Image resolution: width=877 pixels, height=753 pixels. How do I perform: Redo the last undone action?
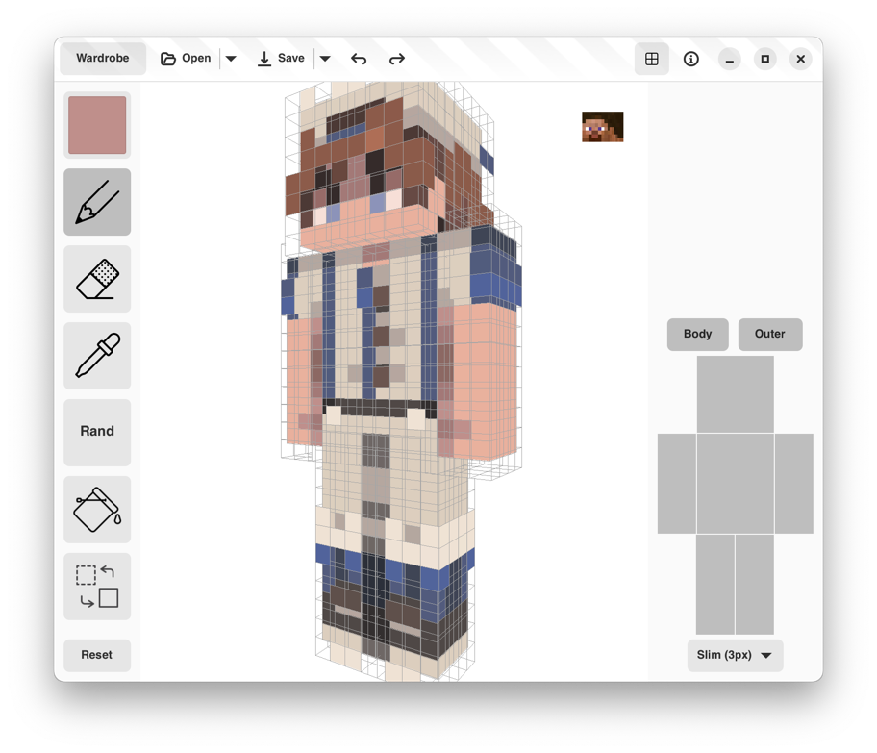point(396,59)
